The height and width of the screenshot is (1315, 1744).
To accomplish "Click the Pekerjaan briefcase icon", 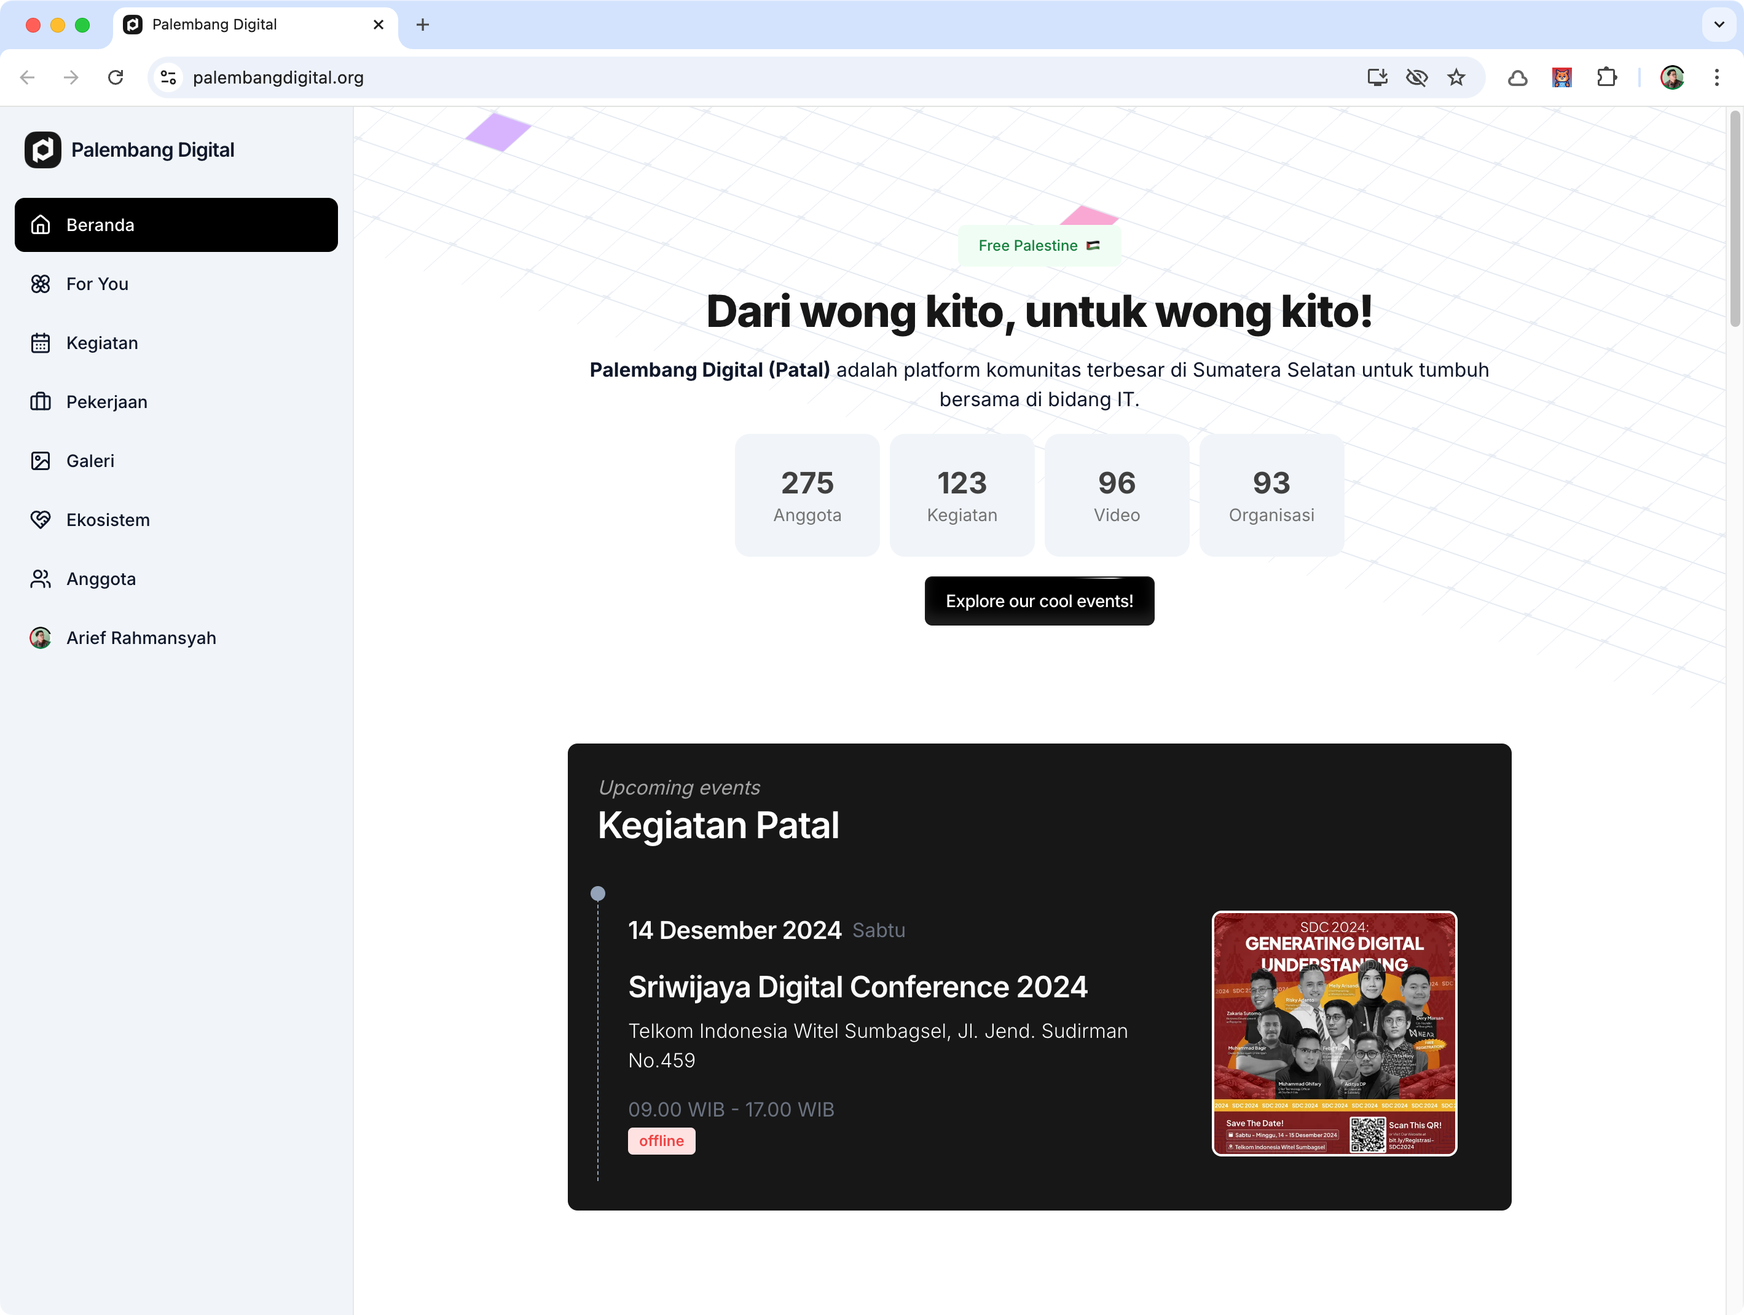I will click(40, 402).
